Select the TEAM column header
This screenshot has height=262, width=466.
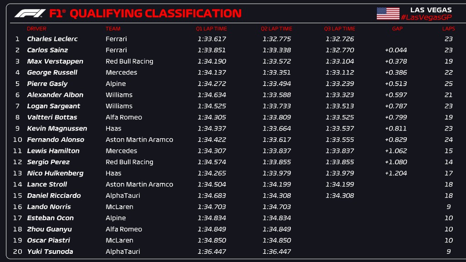(x=113, y=29)
